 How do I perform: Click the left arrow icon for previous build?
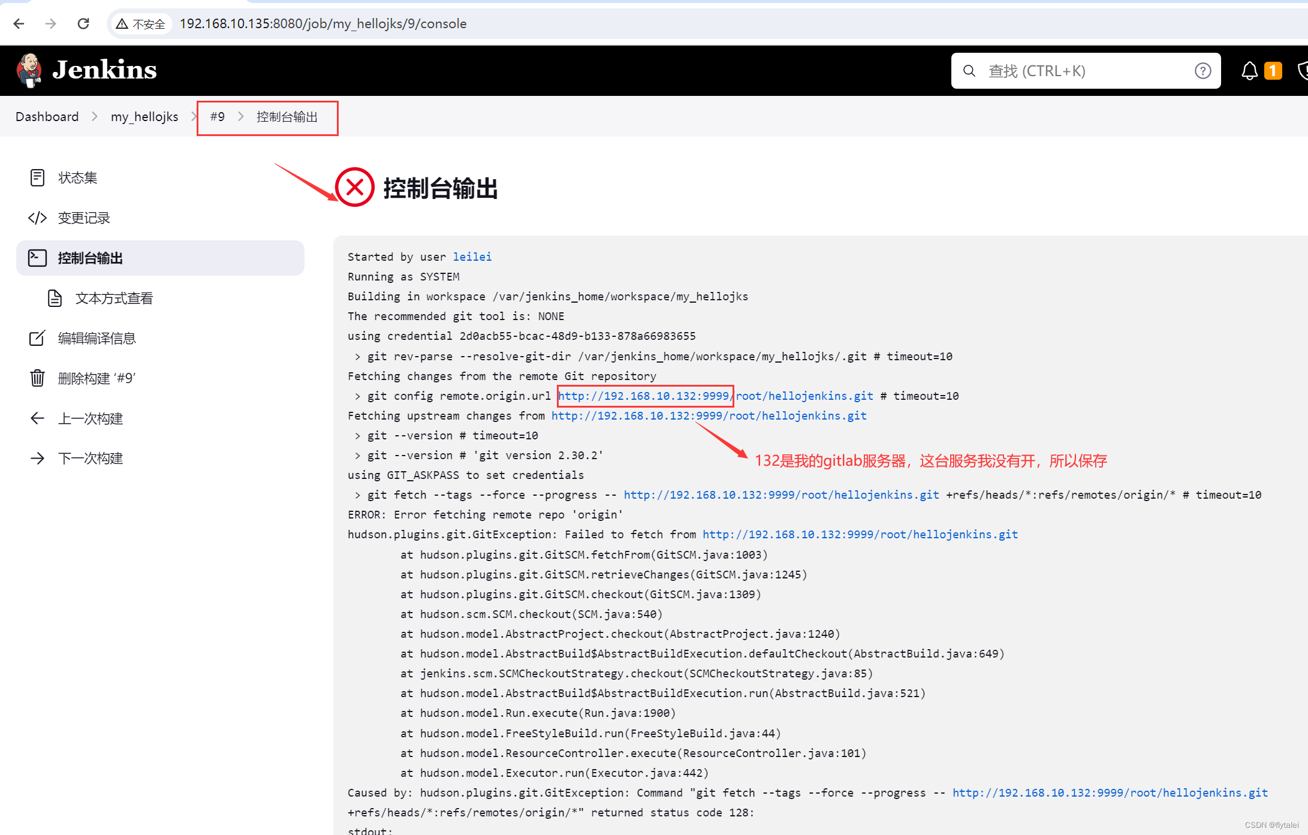[x=37, y=418]
